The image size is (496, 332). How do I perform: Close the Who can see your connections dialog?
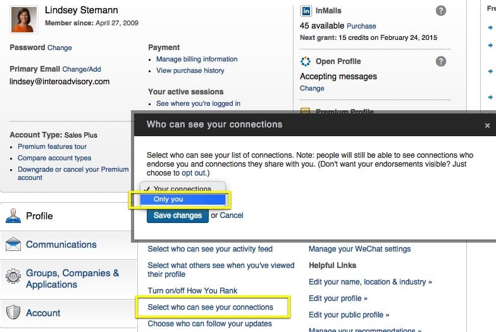pyautogui.click(x=487, y=125)
